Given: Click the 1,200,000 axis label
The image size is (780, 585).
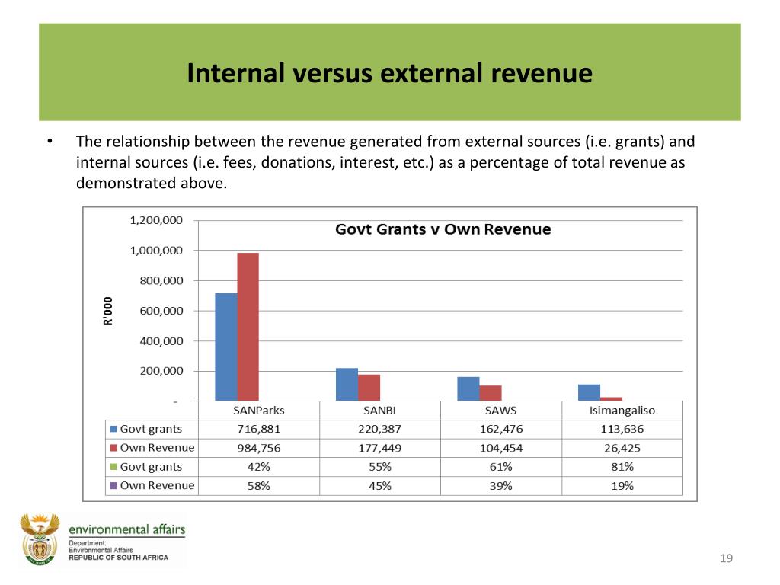Looking at the screenshot, I should coord(156,220).
